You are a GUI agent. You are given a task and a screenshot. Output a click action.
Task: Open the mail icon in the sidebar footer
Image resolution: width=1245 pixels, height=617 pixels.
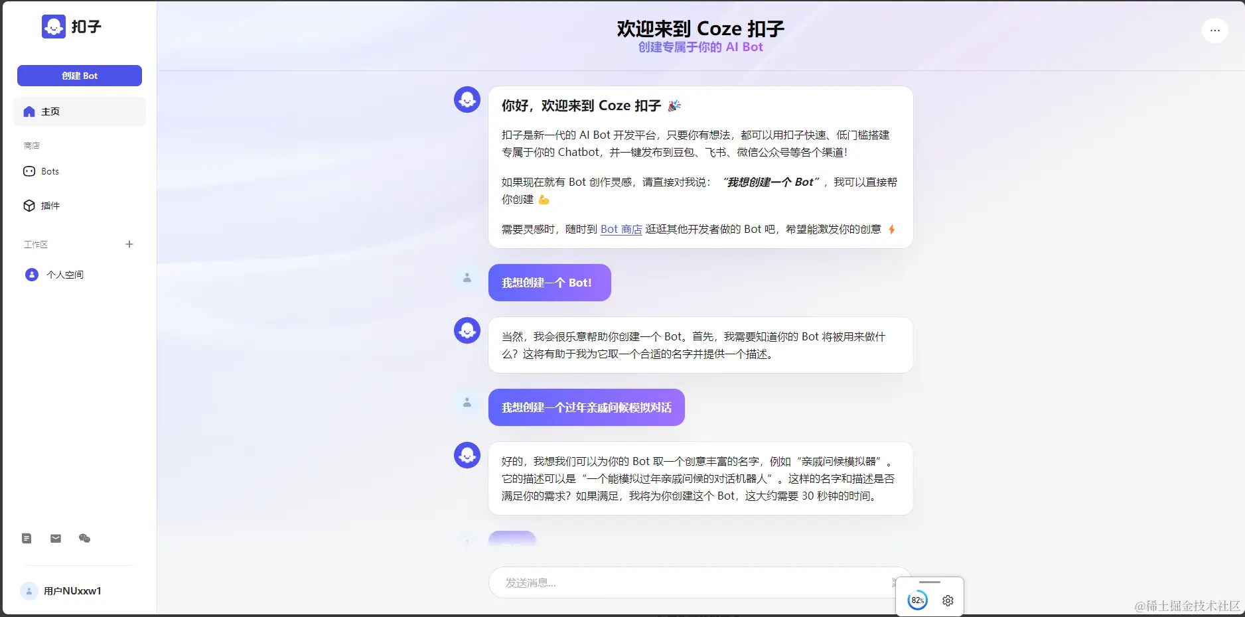[56, 538]
